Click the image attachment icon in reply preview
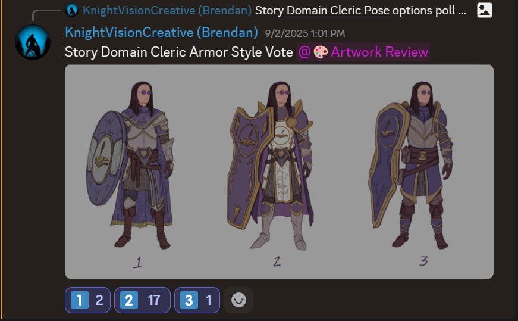This screenshot has width=518, height=321. 484,10
